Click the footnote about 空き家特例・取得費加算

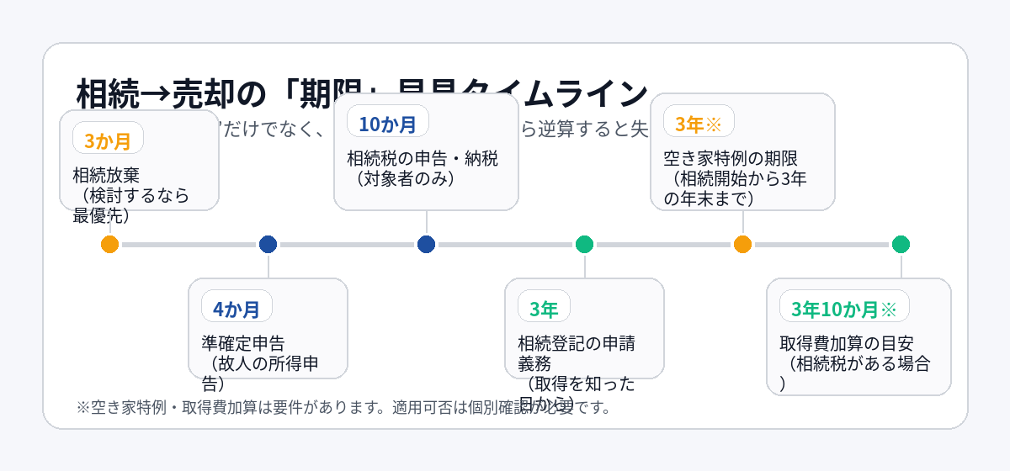tap(343, 408)
